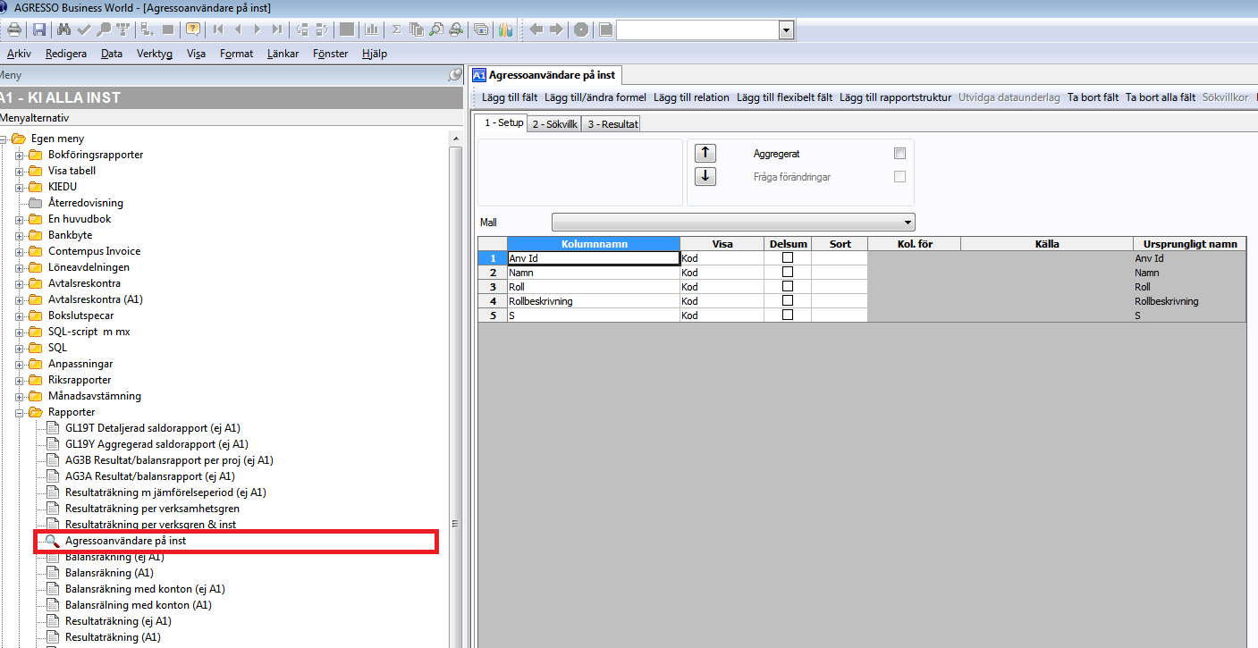Select the Agressoanvändare på inst document tab

[546, 75]
